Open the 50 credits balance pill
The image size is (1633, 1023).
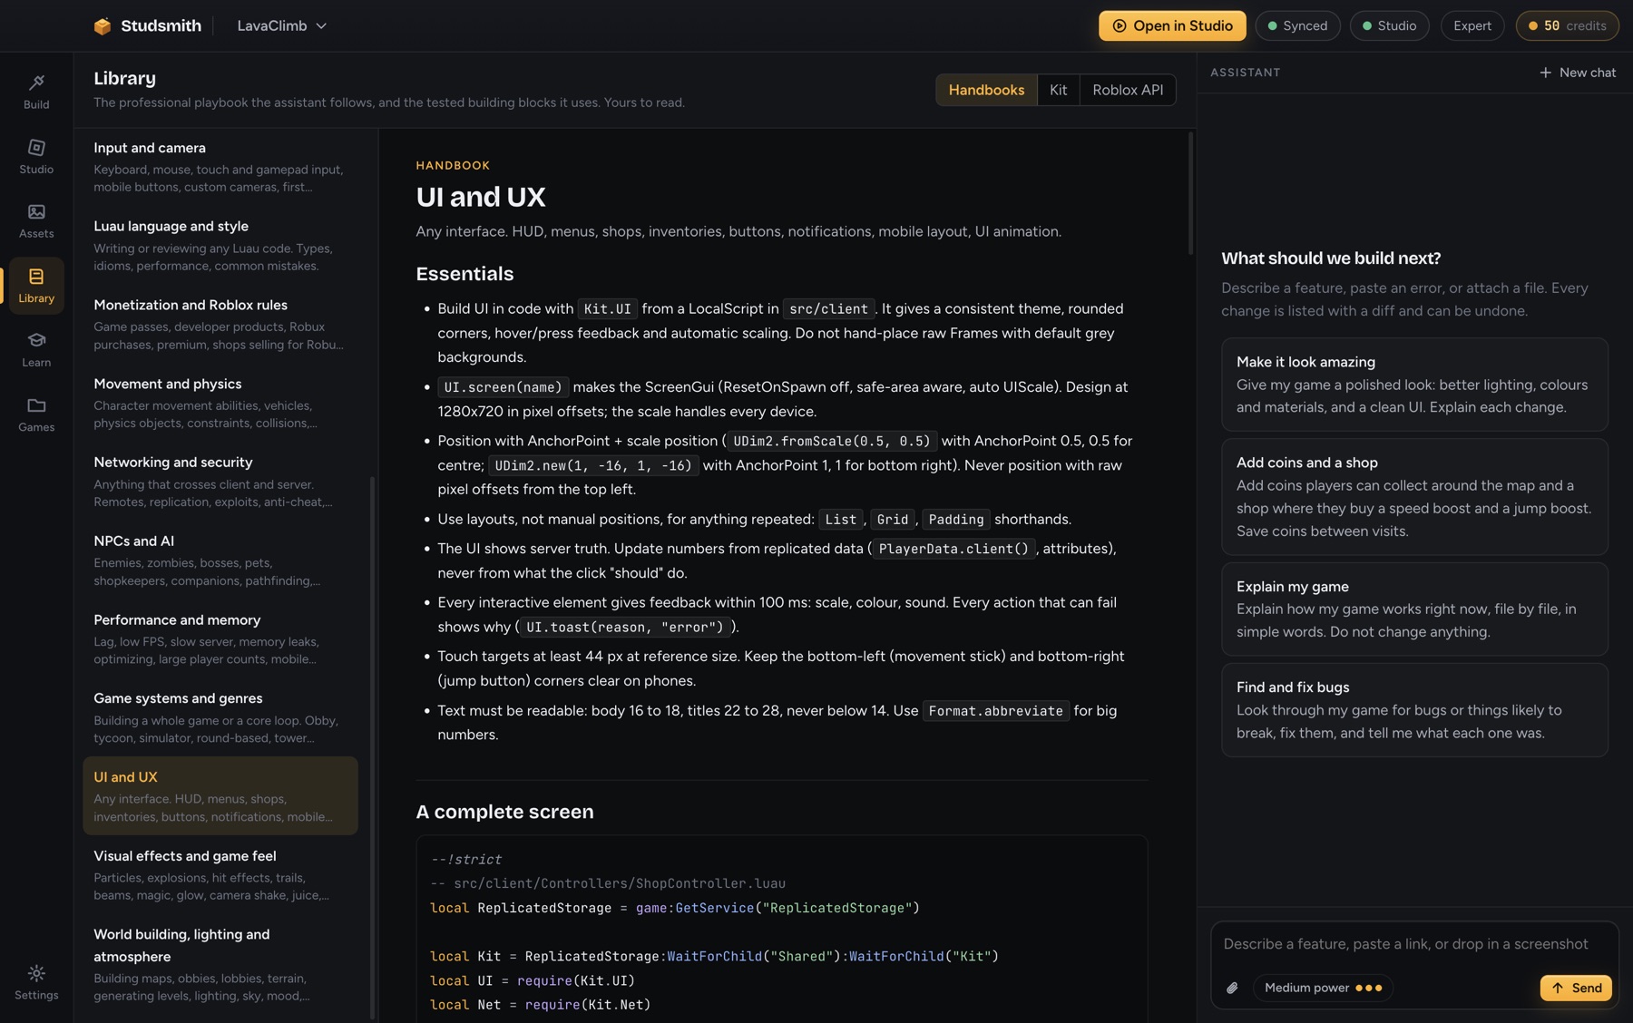click(x=1567, y=25)
